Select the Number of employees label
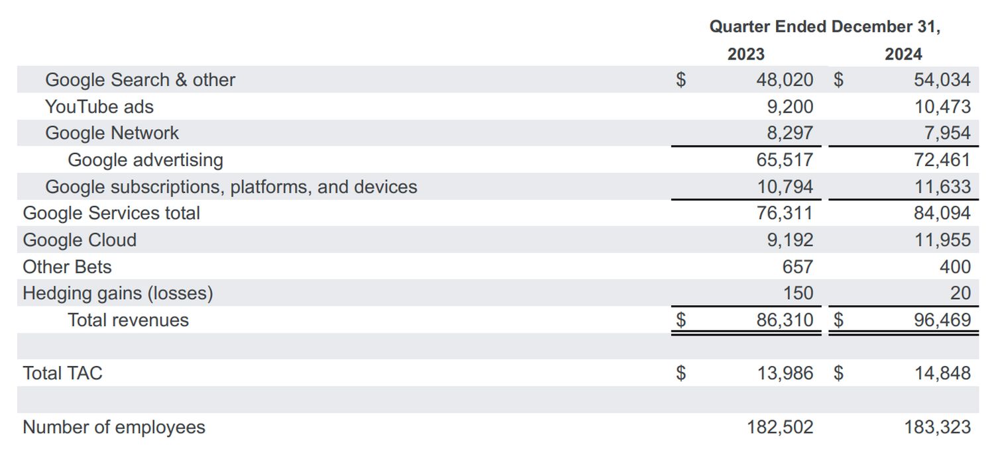Viewport: 994px width, 452px height. pos(114,427)
